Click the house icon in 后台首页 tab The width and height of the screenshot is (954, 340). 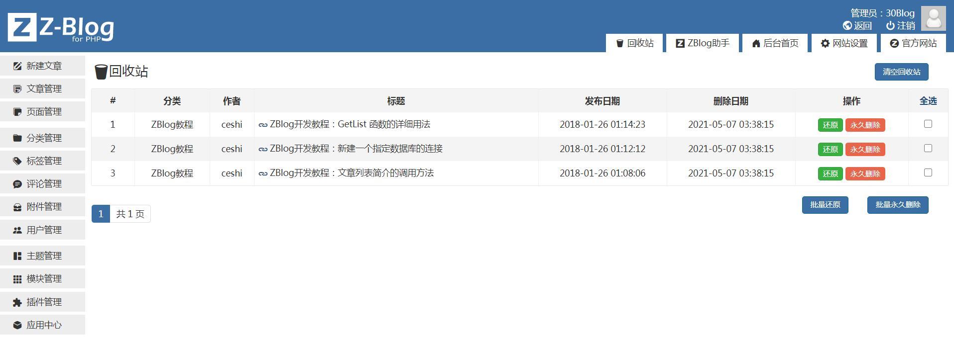756,43
